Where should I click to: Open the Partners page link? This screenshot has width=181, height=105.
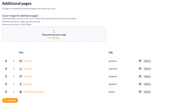28,61
